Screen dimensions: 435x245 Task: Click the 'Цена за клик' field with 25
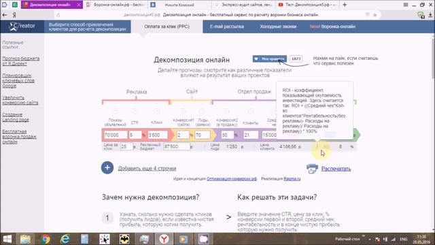point(126,146)
